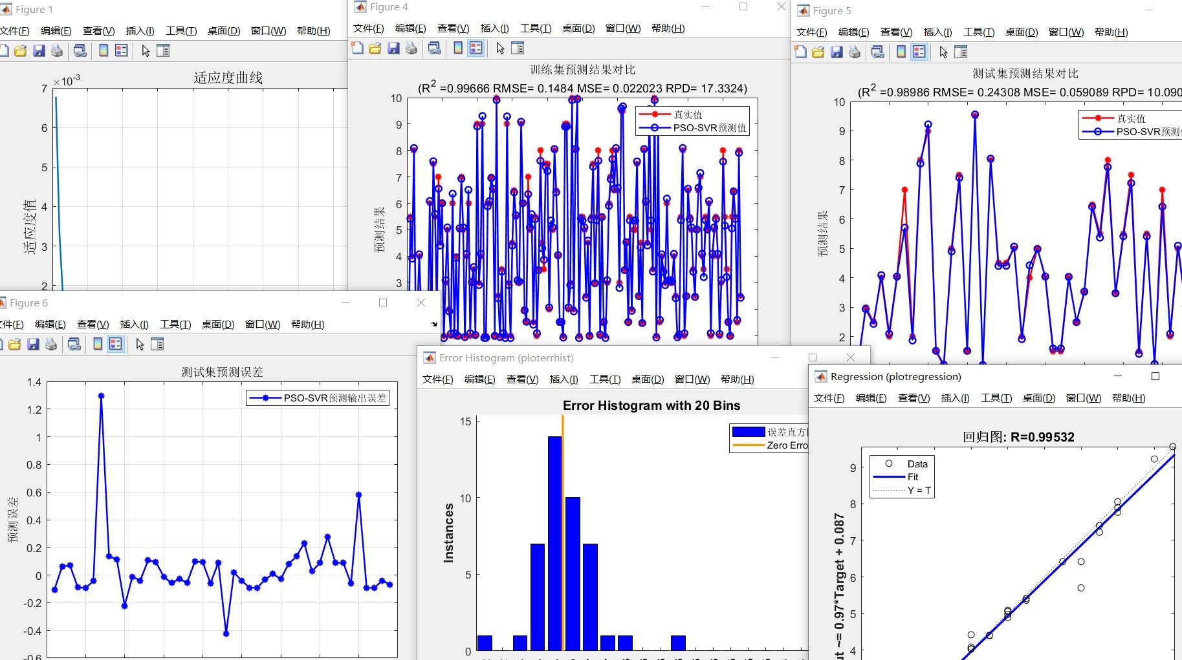Screen dimensions: 1182x660
Task: Open Property Inspector in Figure 1 toolbar
Action: coord(163,50)
